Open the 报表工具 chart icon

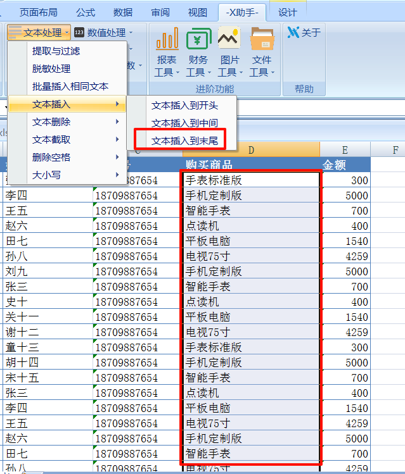point(167,39)
